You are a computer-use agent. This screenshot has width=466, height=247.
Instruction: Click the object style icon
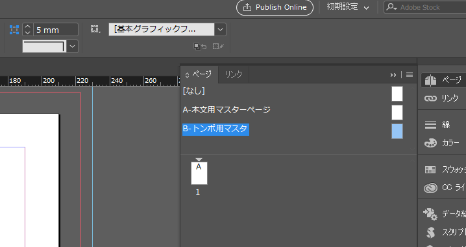(95, 29)
